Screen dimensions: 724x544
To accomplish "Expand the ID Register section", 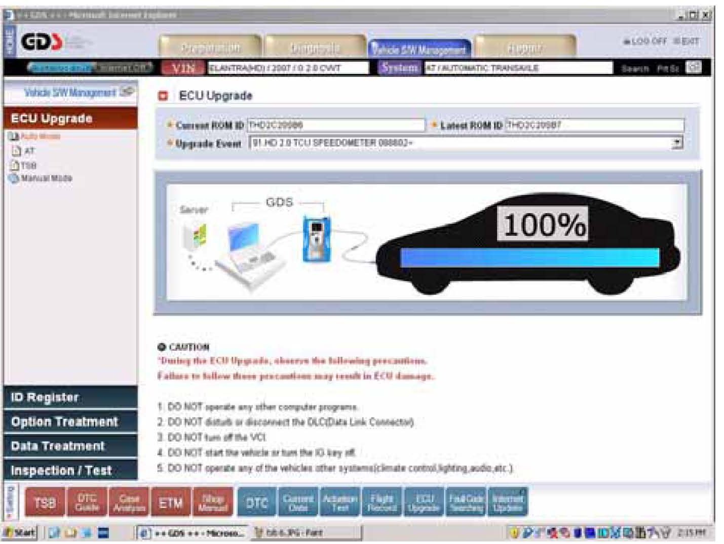I will [x=70, y=397].
